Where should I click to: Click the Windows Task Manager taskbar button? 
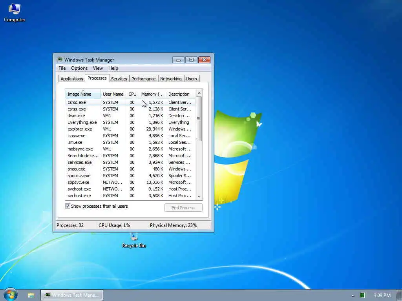tap(72, 295)
